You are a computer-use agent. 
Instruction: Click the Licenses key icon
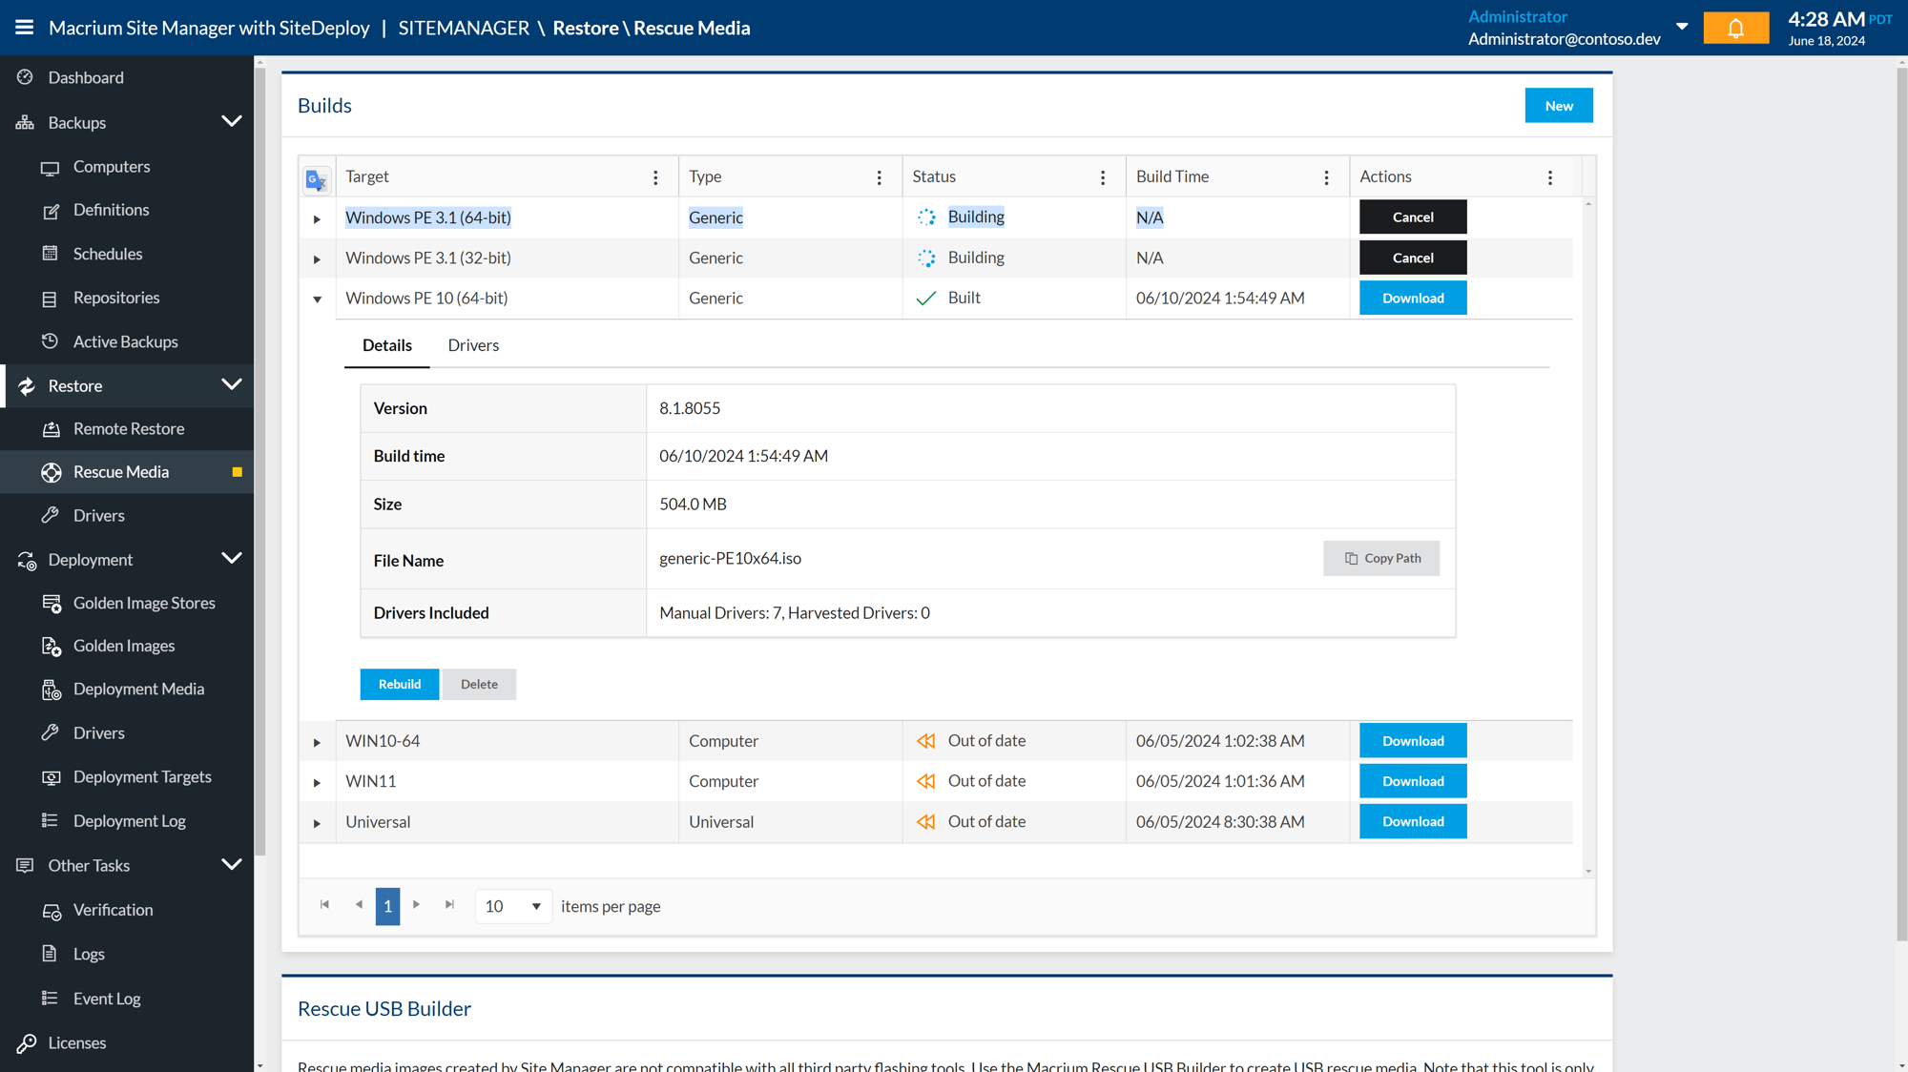pos(26,1043)
